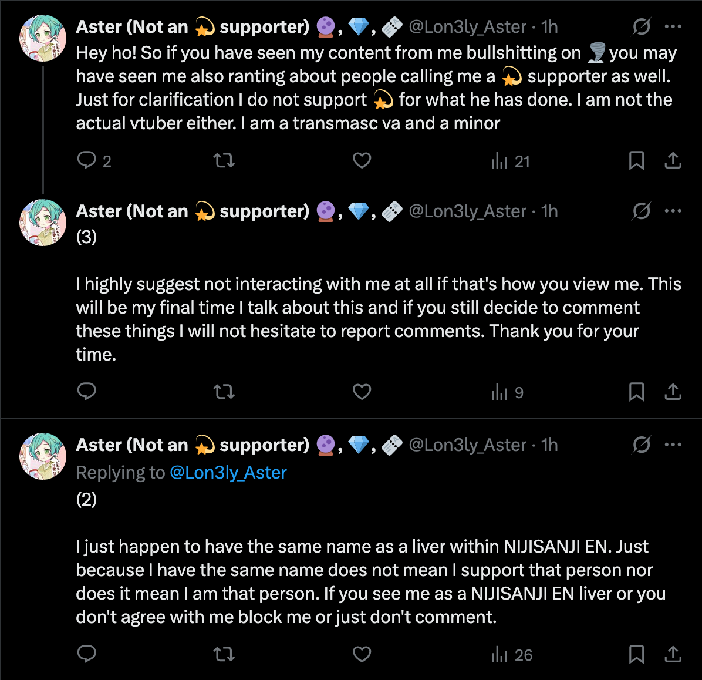This screenshot has height=680, width=702.
Task: Bookmark the (3) tweet
Action: [x=636, y=392]
